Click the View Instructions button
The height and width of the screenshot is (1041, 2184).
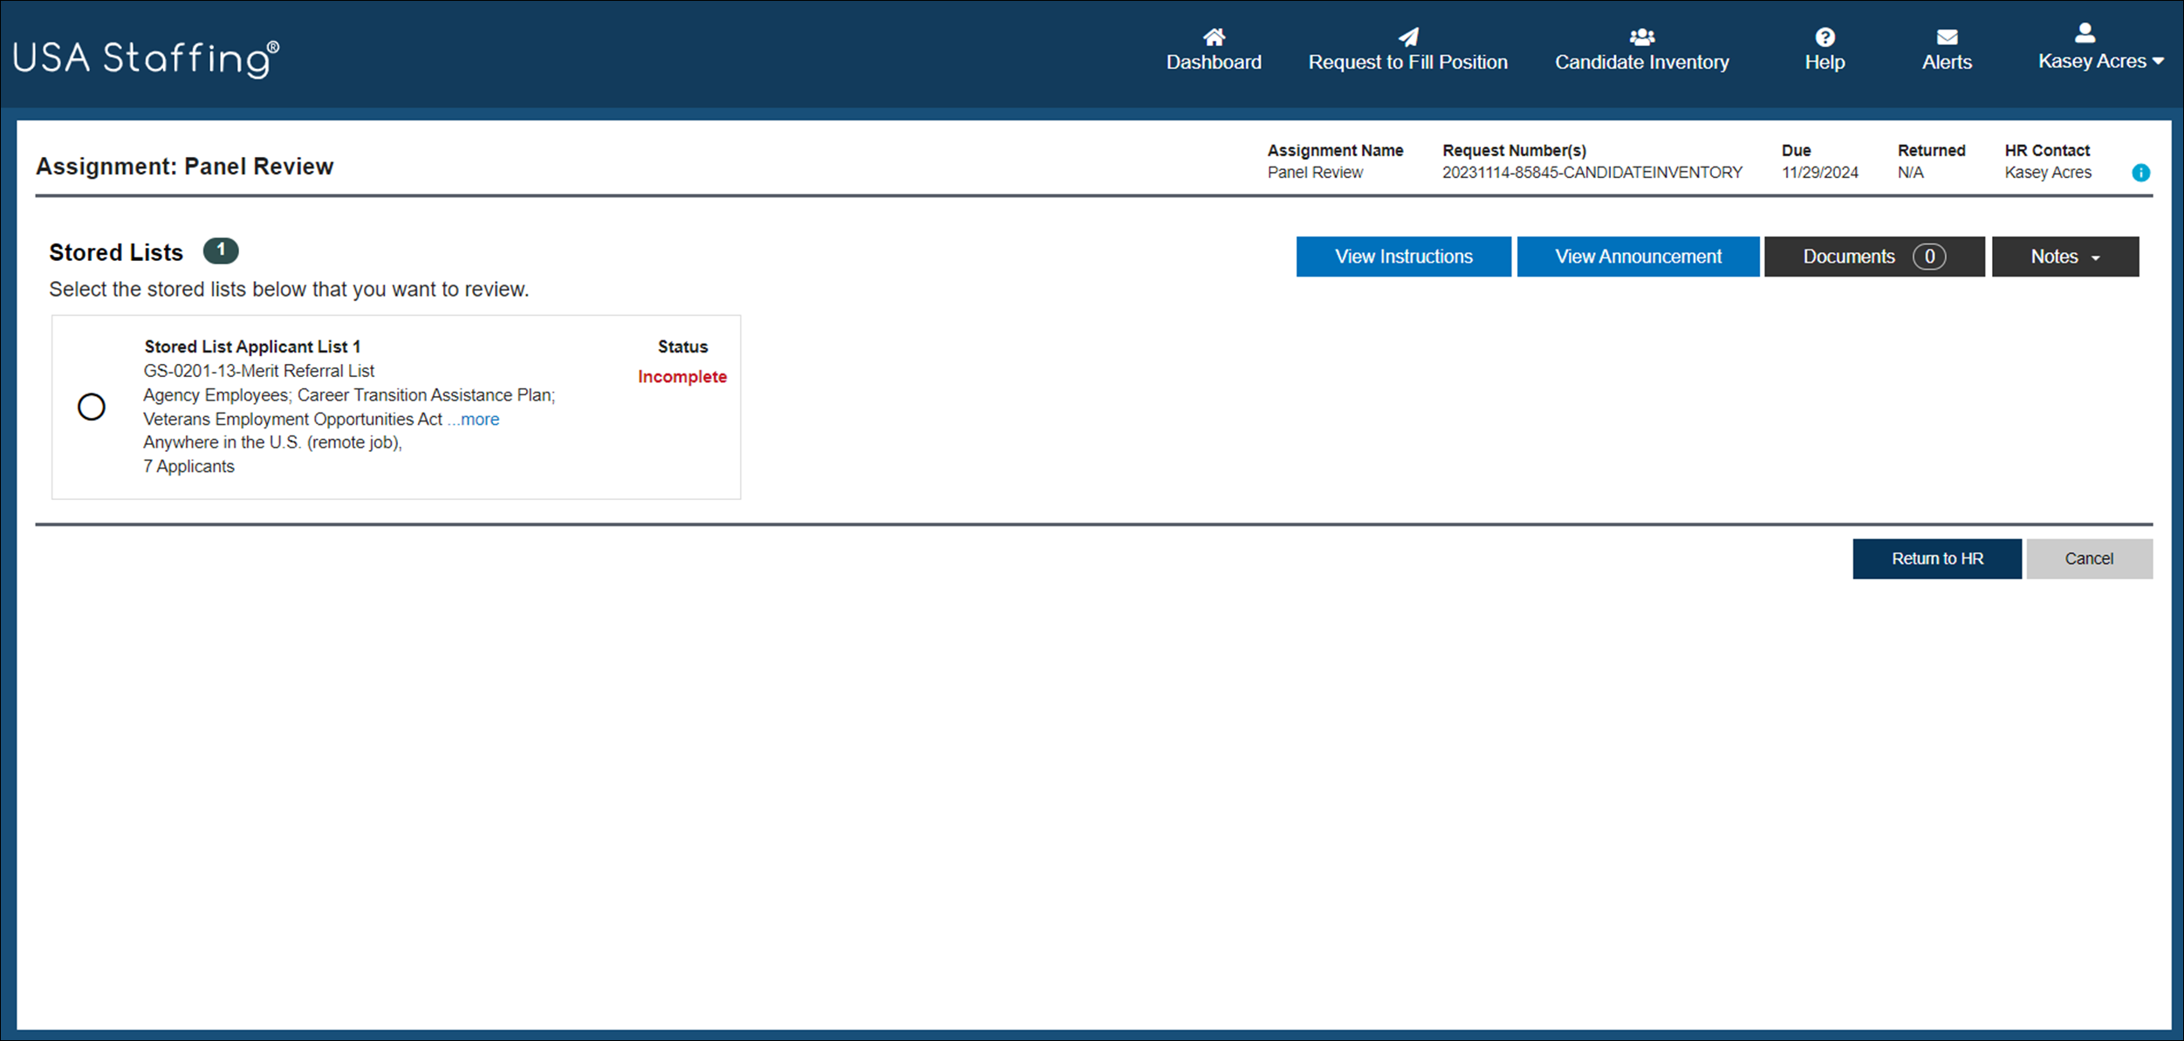pos(1403,256)
